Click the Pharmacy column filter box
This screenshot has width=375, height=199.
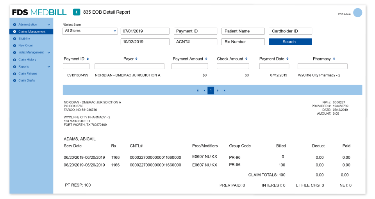point(322,66)
